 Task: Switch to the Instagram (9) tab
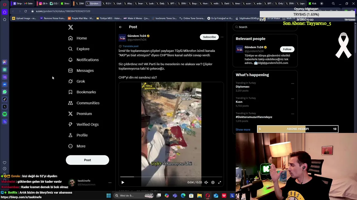43,4
